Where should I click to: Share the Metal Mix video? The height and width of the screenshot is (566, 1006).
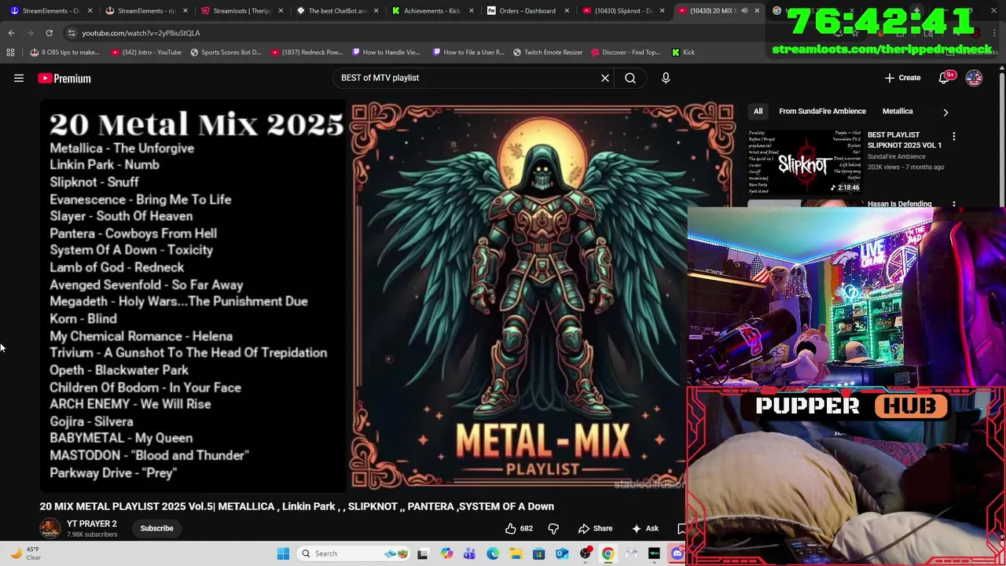595,528
